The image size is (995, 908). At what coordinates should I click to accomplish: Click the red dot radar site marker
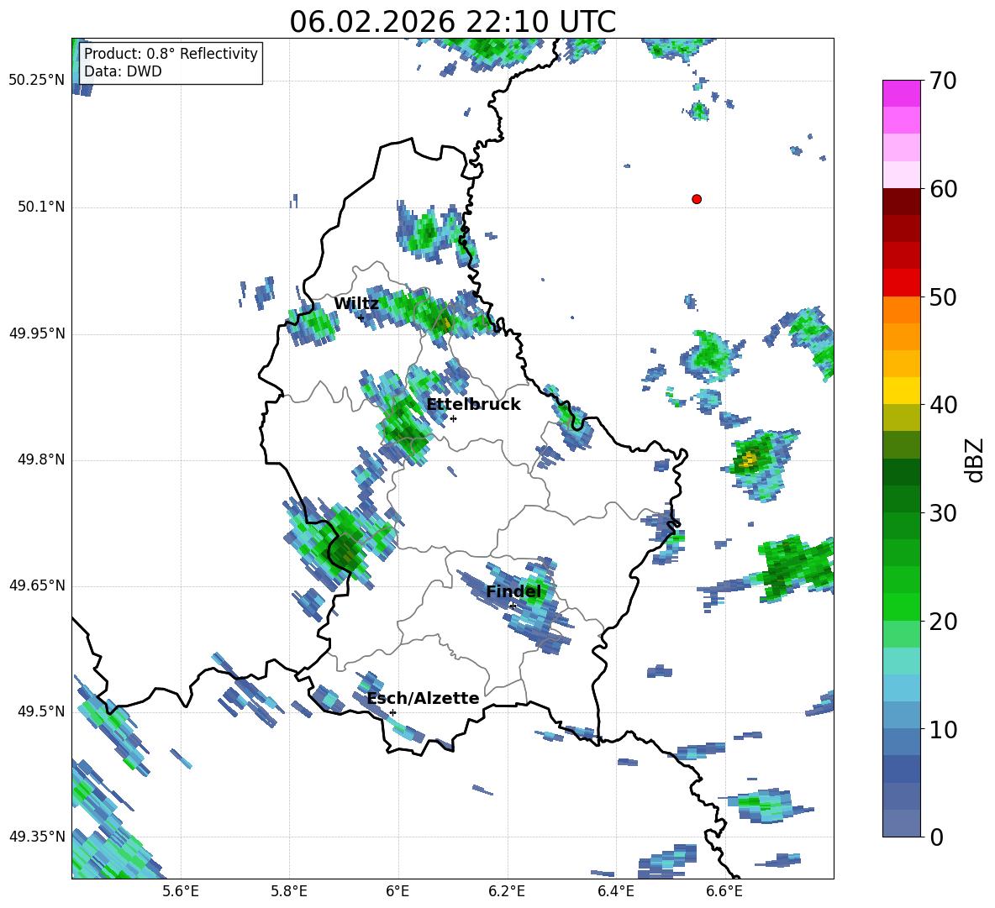pos(697,199)
